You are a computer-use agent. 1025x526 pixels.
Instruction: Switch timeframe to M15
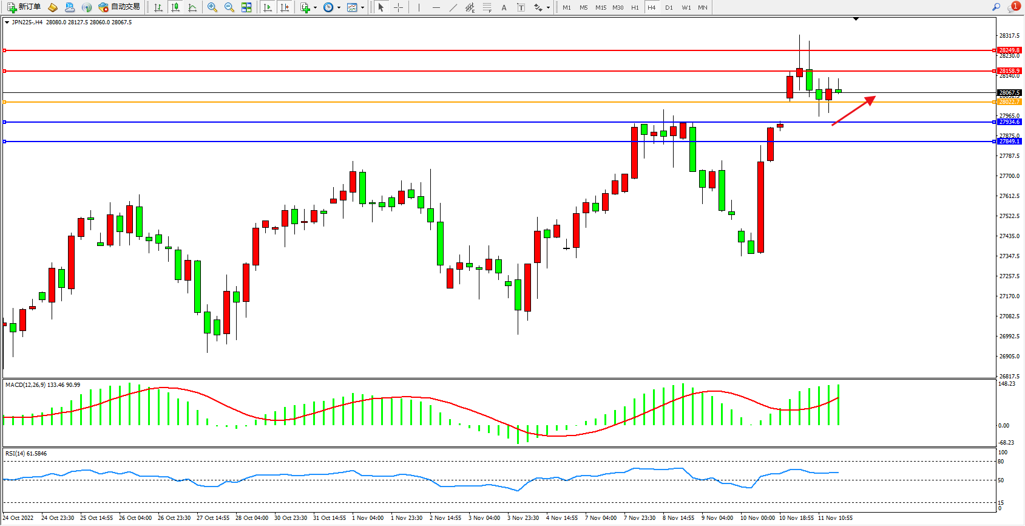pos(601,7)
